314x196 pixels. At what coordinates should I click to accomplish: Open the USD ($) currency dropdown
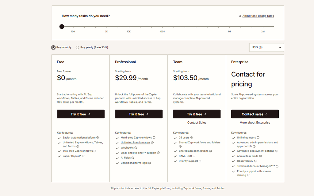(x=266, y=47)
